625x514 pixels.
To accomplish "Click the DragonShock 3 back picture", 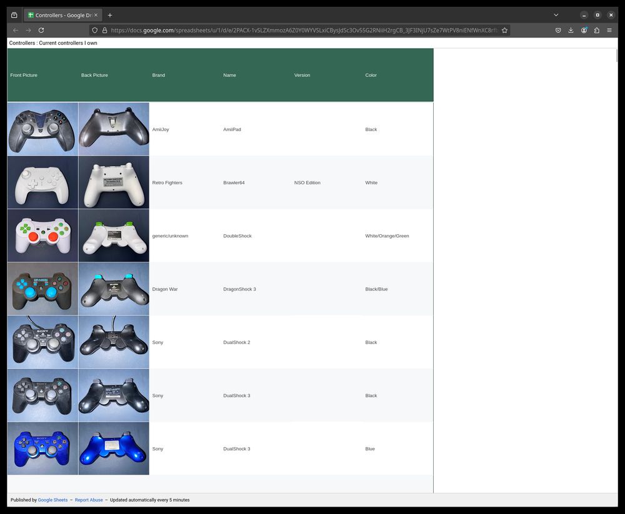I will 114,289.
